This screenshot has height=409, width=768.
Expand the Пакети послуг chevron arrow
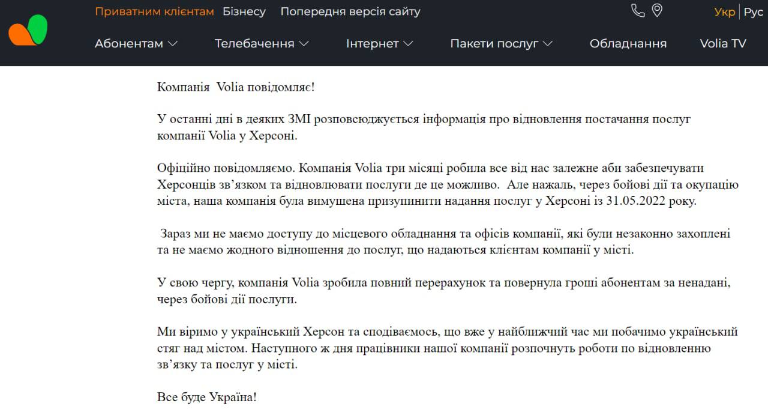click(x=547, y=43)
